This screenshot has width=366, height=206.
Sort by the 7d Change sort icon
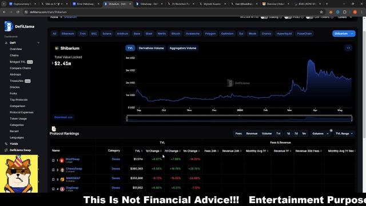(180, 151)
